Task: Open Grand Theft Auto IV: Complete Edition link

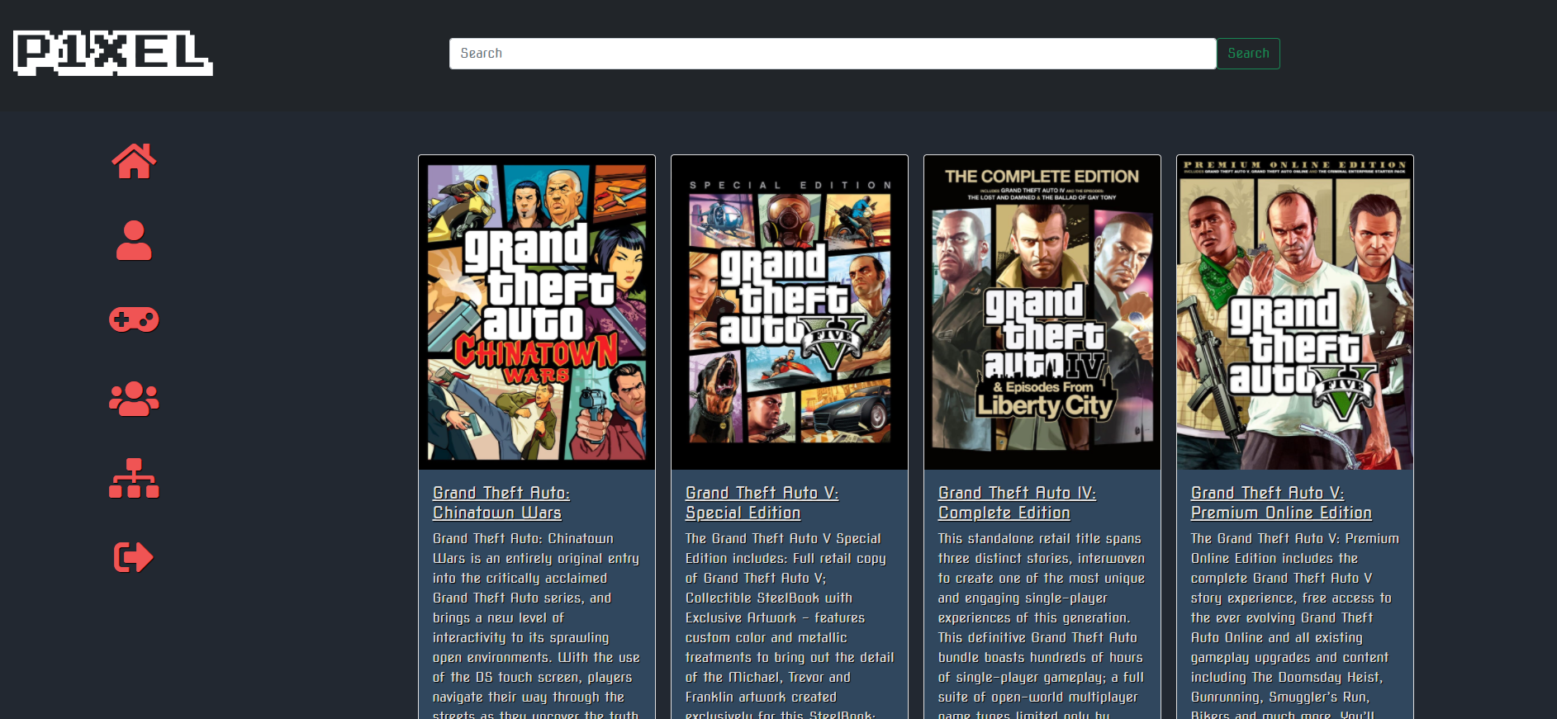Action: pyautogui.click(x=1017, y=503)
